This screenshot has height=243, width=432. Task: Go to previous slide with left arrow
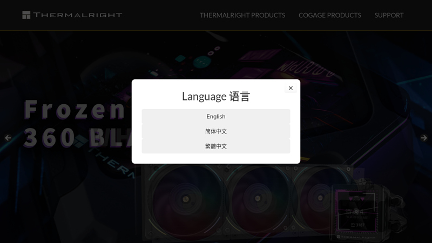8,138
